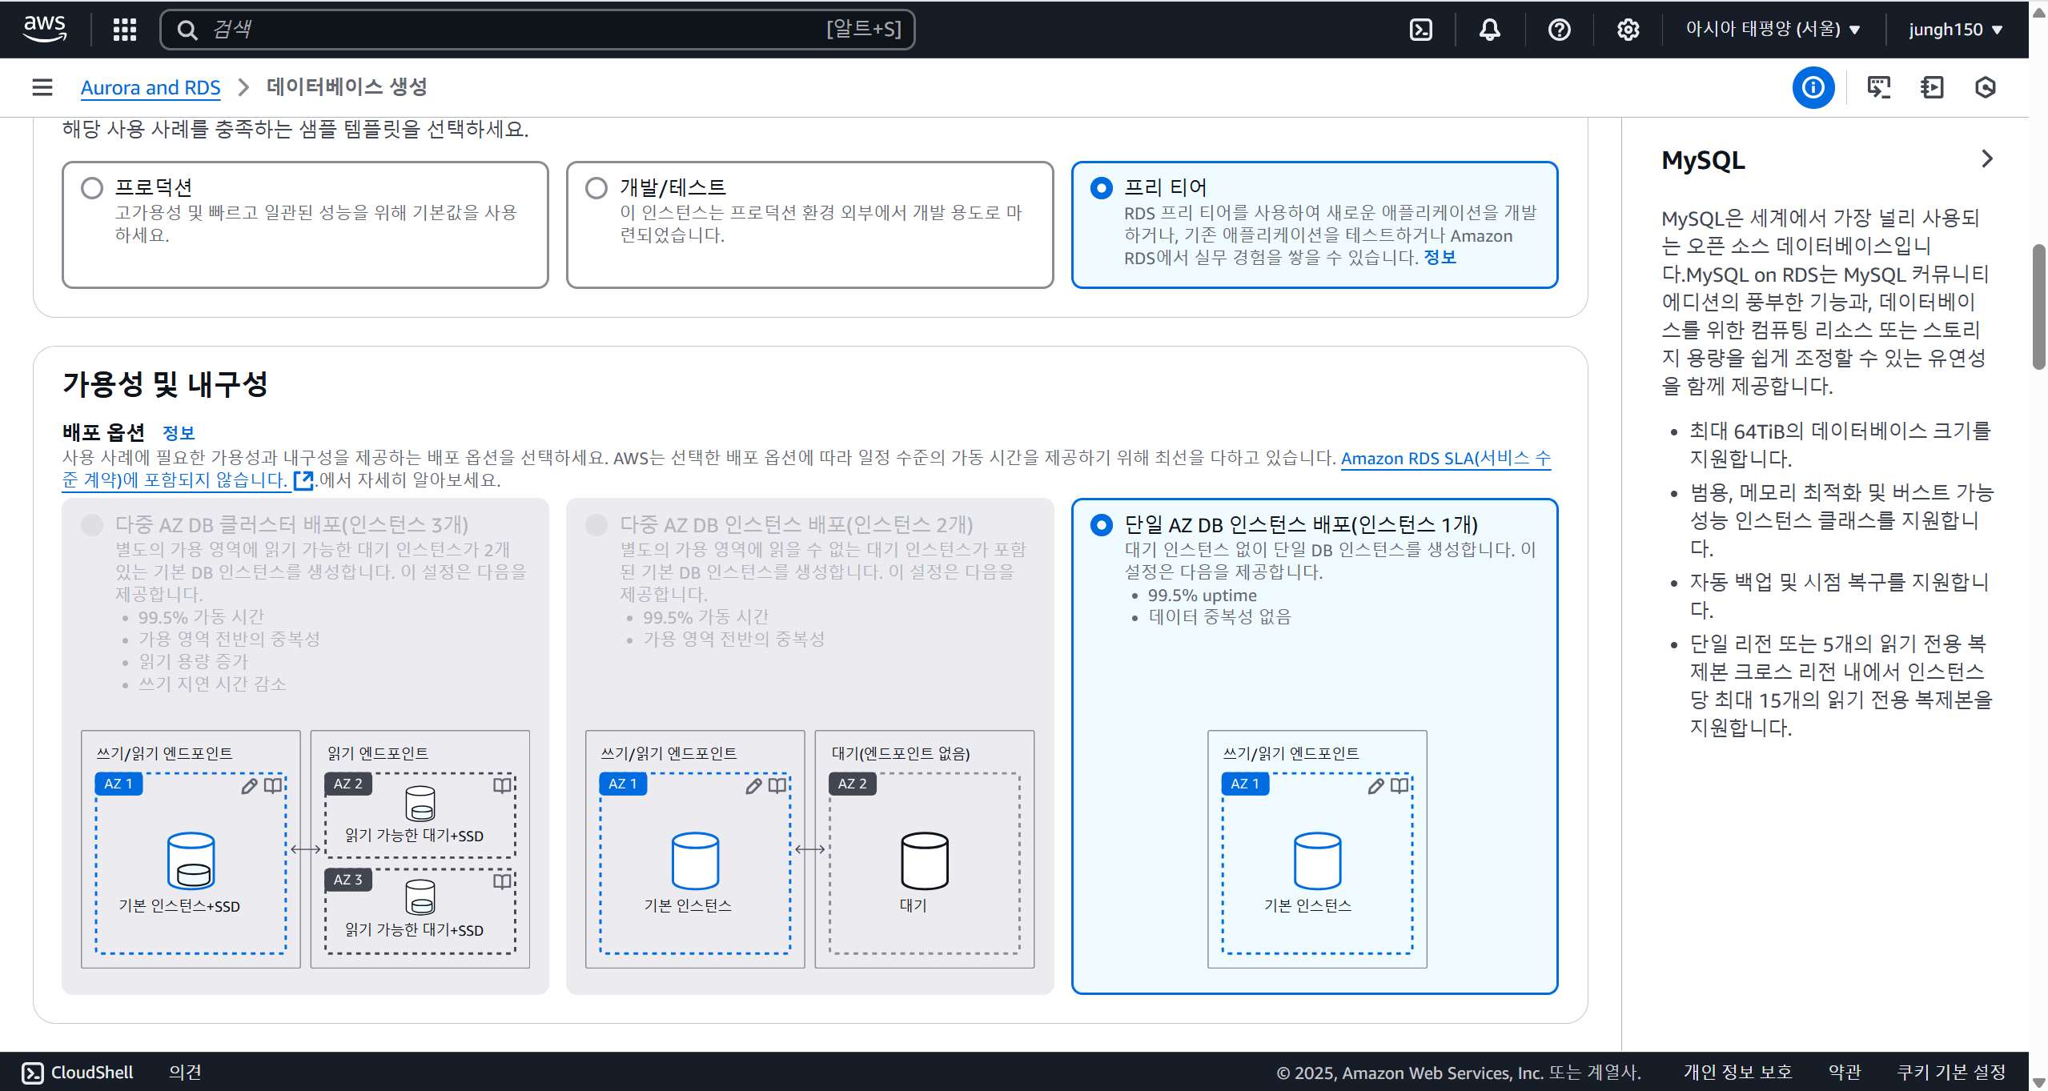Select the 개발/테스트 template radio button
Viewport: 2048px width, 1091px height.
click(596, 187)
